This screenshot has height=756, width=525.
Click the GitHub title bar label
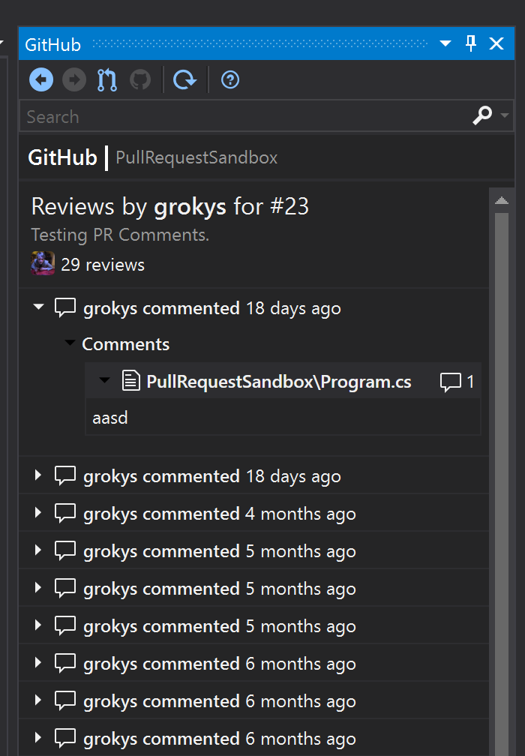point(53,44)
